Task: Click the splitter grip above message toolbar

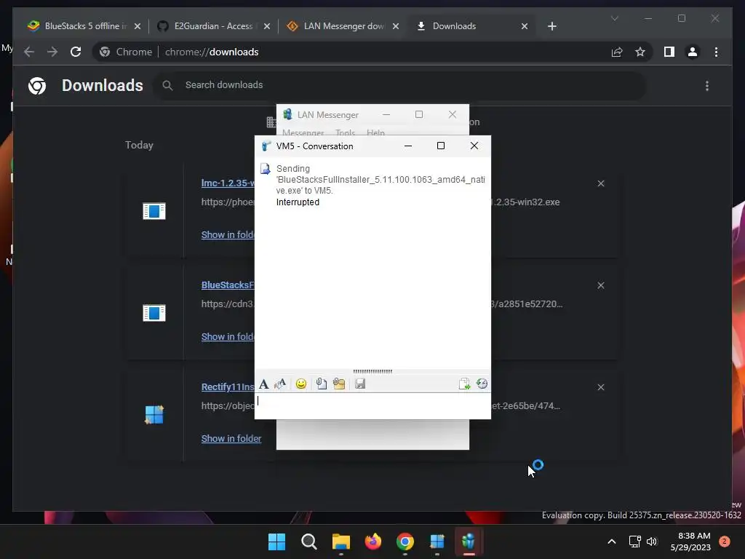Action: [x=372, y=371]
